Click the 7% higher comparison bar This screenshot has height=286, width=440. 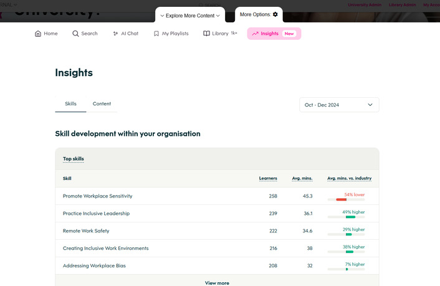point(347,269)
